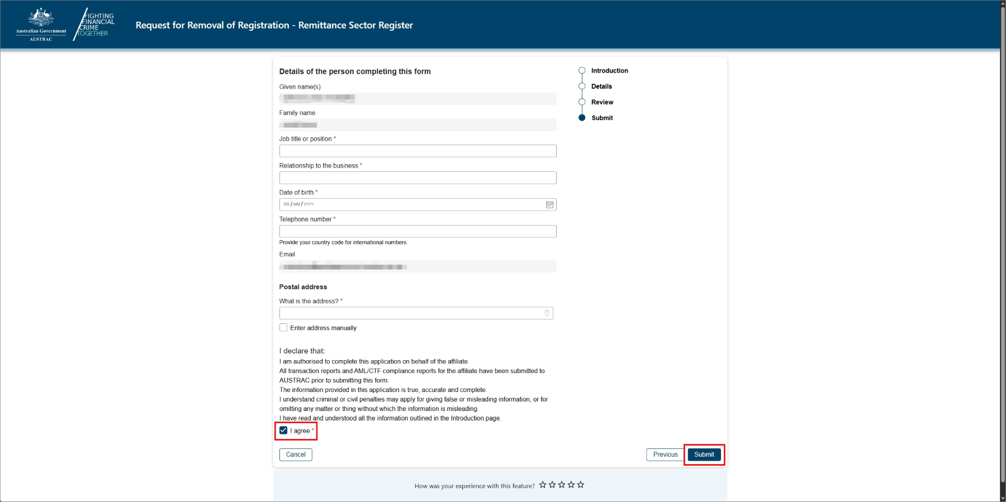Click the Fighting Financial Crime Together logo
The width and height of the screenshot is (1006, 502).
click(x=95, y=25)
